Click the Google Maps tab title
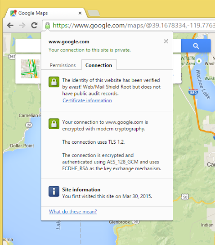This screenshot has height=245, width=215. [33, 13]
